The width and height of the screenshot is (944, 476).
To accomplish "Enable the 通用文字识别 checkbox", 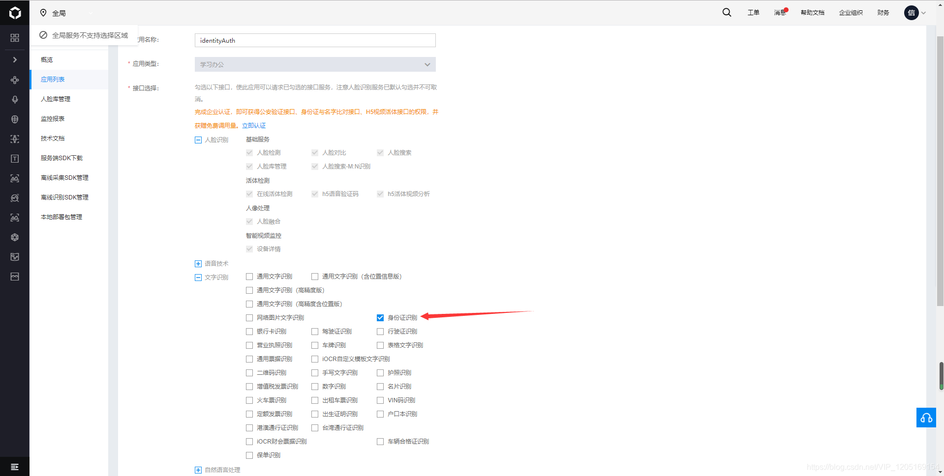I will 249,276.
